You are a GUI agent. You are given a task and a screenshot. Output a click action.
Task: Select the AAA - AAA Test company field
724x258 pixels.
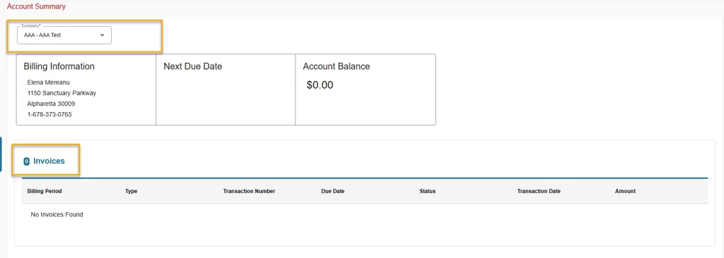[64, 35]
